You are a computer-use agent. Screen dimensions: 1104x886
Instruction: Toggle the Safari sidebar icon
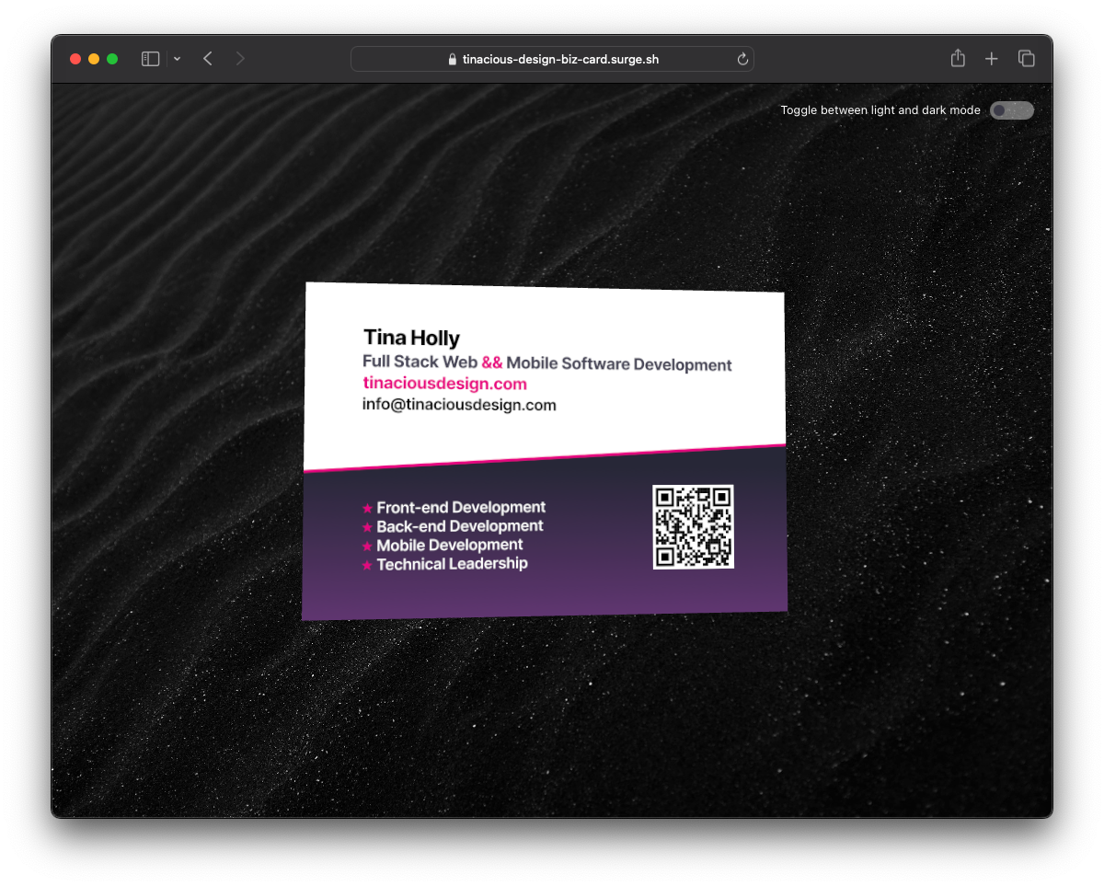click(151, 59)
